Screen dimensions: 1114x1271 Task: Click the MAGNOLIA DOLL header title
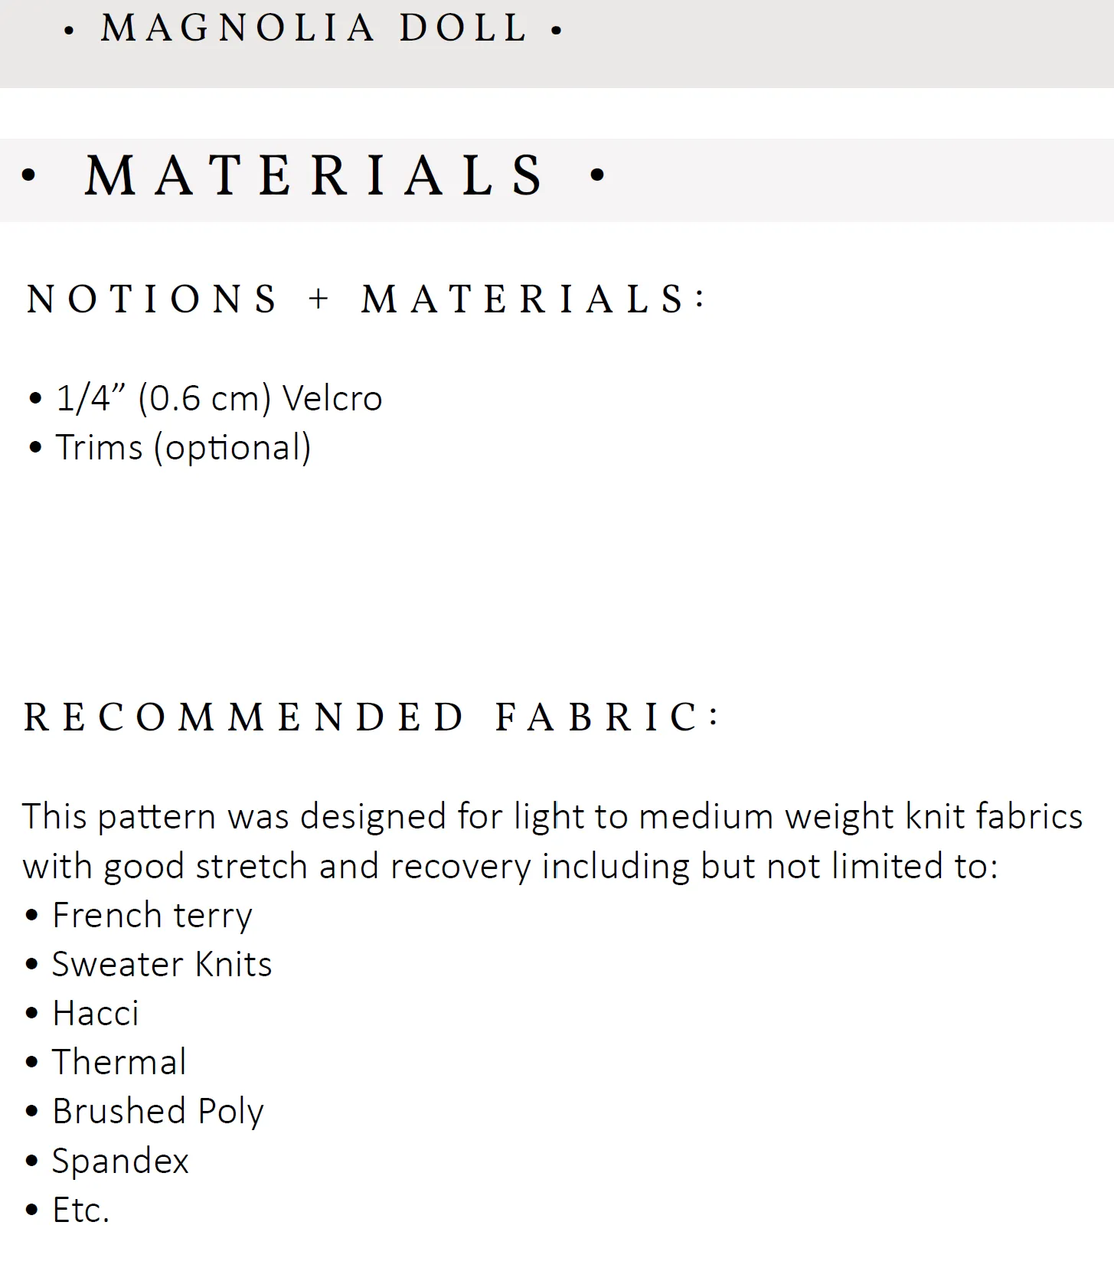point(314,28)
